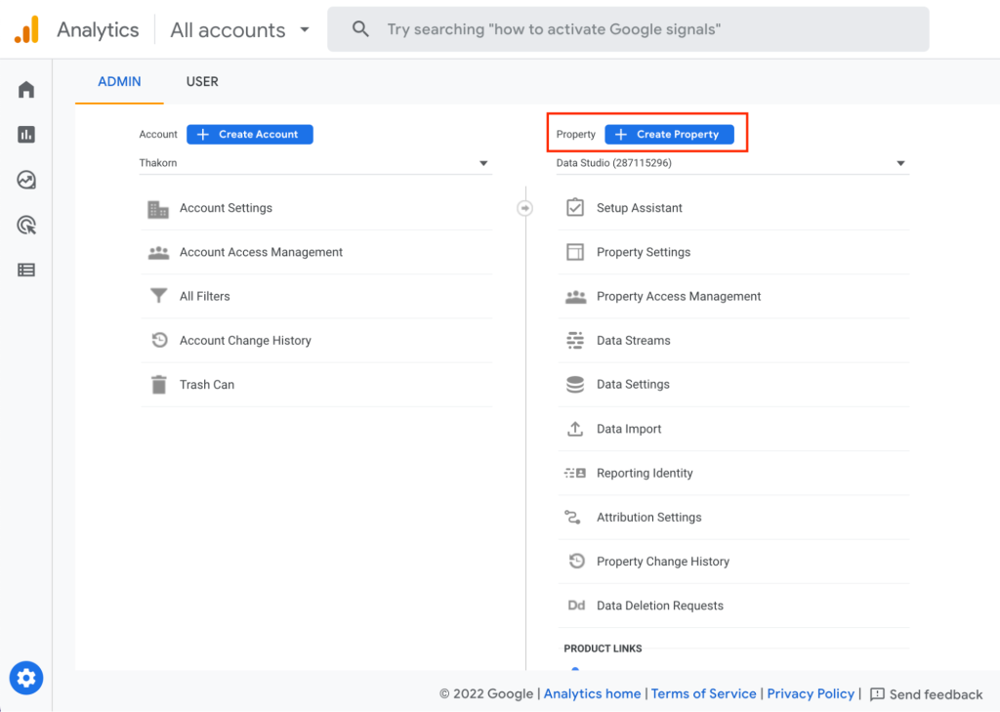Click the Data Settings database icon

pos(575,385)
